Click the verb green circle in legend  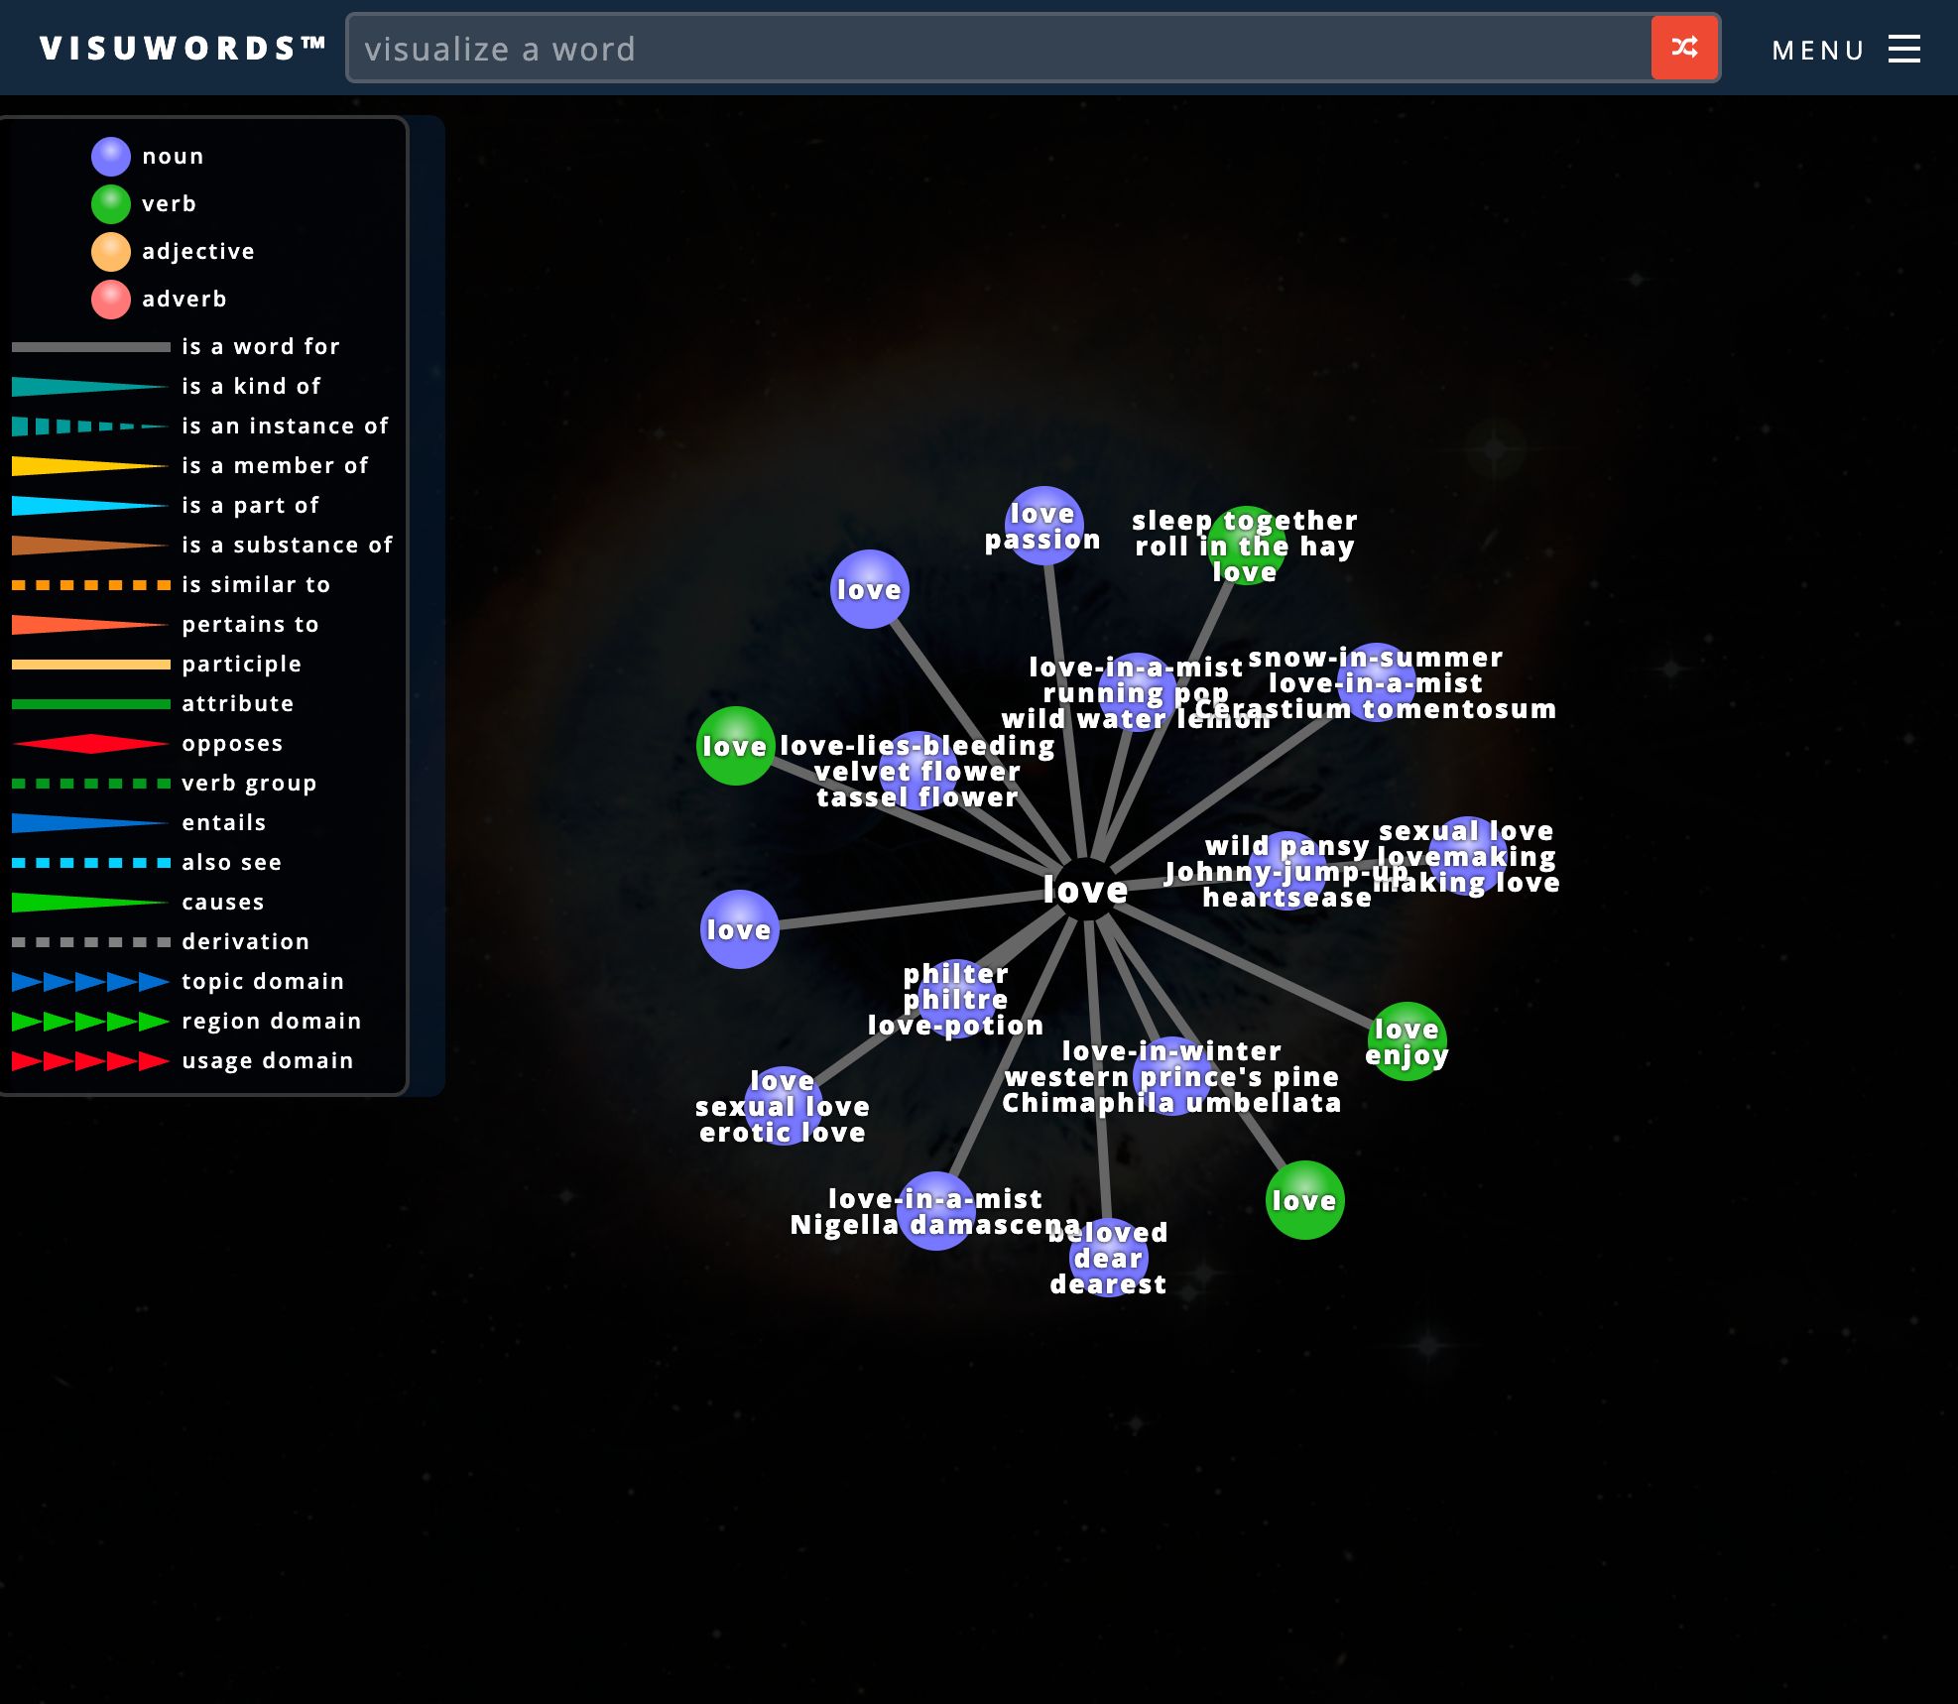(x=111, y=204)
